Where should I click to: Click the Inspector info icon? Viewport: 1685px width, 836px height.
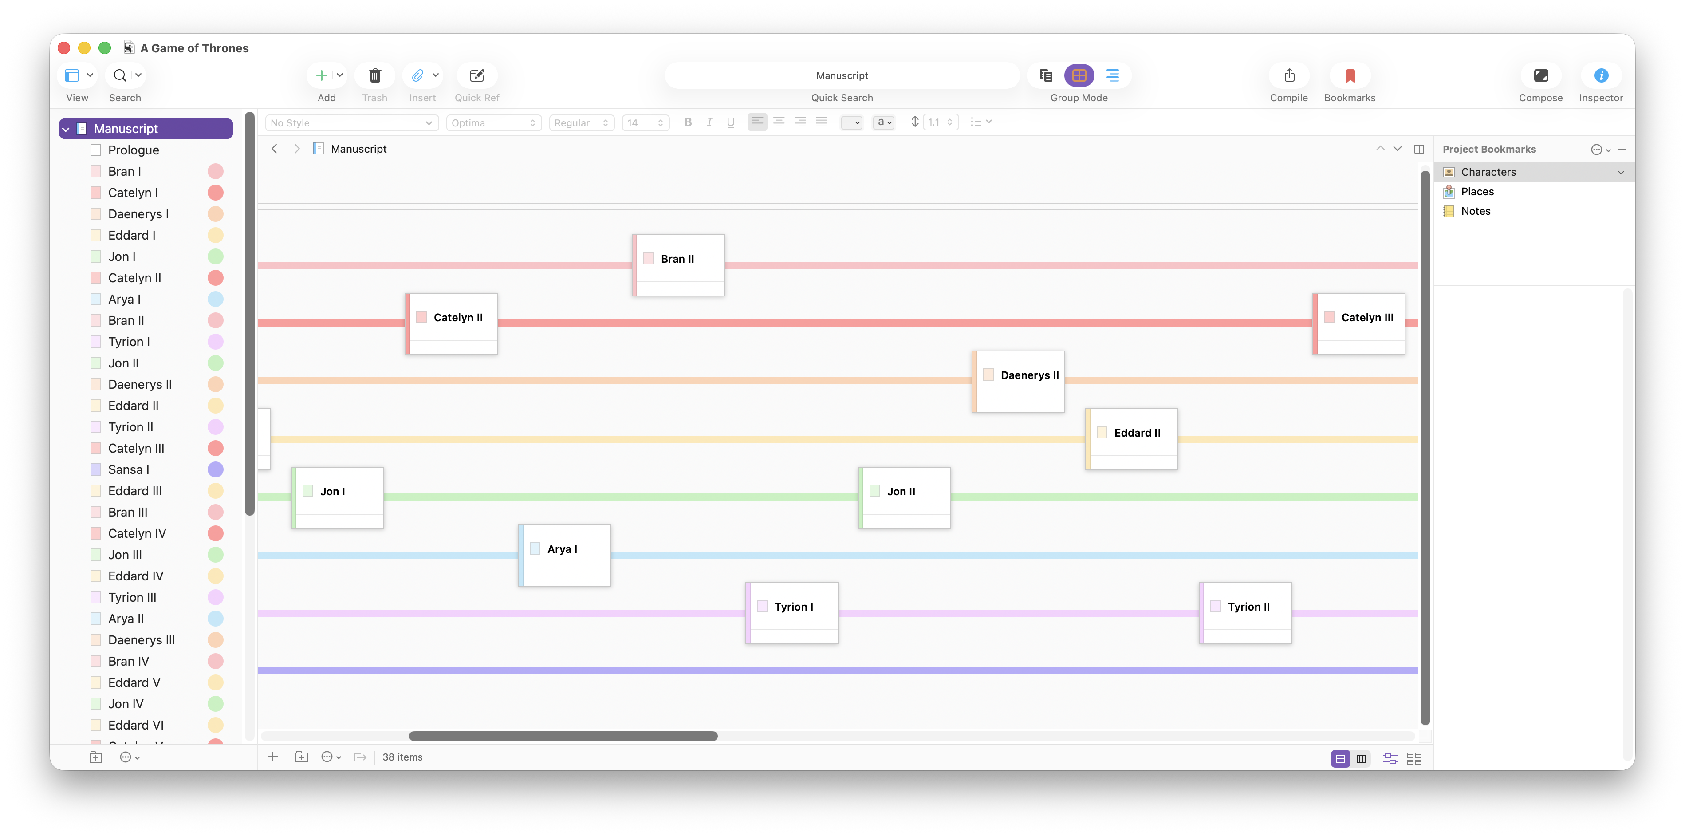pos(1601,76)
